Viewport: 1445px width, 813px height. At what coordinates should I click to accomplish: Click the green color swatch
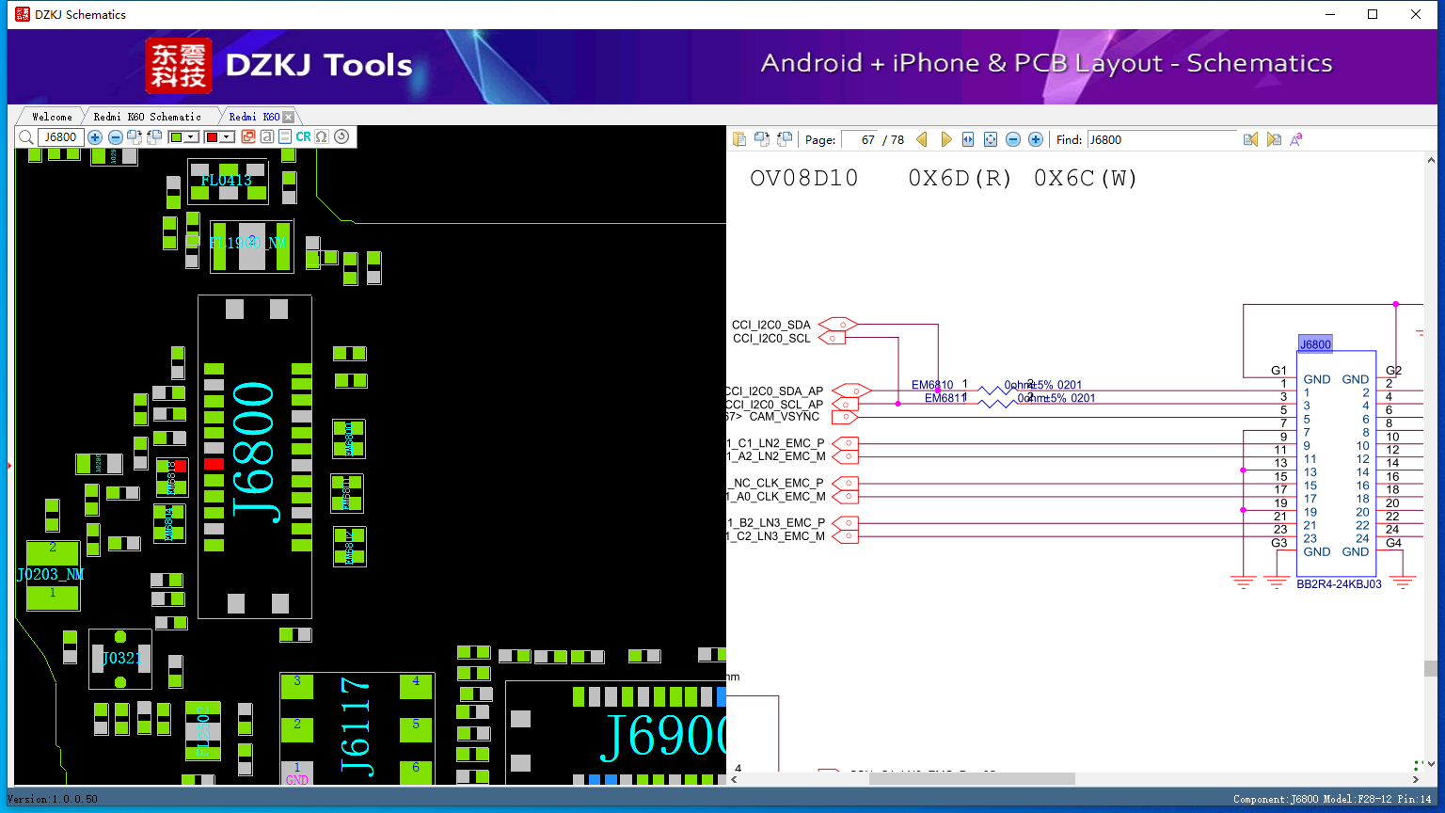point(177,137)
